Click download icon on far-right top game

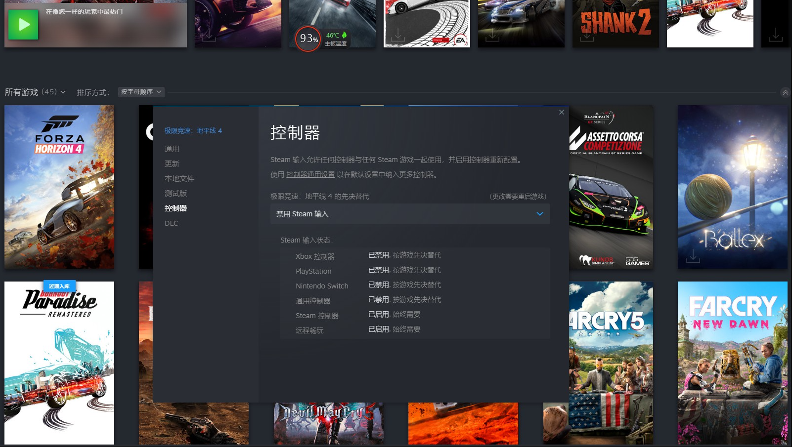click(x=775, y=35)
